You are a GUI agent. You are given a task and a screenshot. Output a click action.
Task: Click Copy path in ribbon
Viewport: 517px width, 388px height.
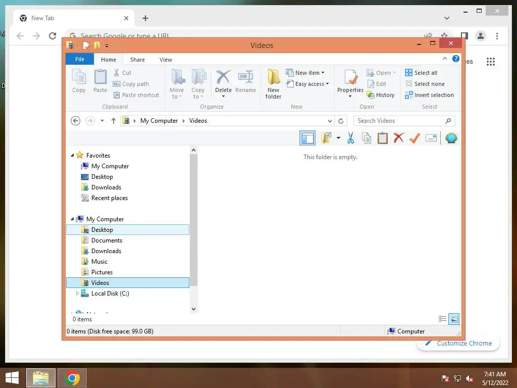[x=131, y=84]
